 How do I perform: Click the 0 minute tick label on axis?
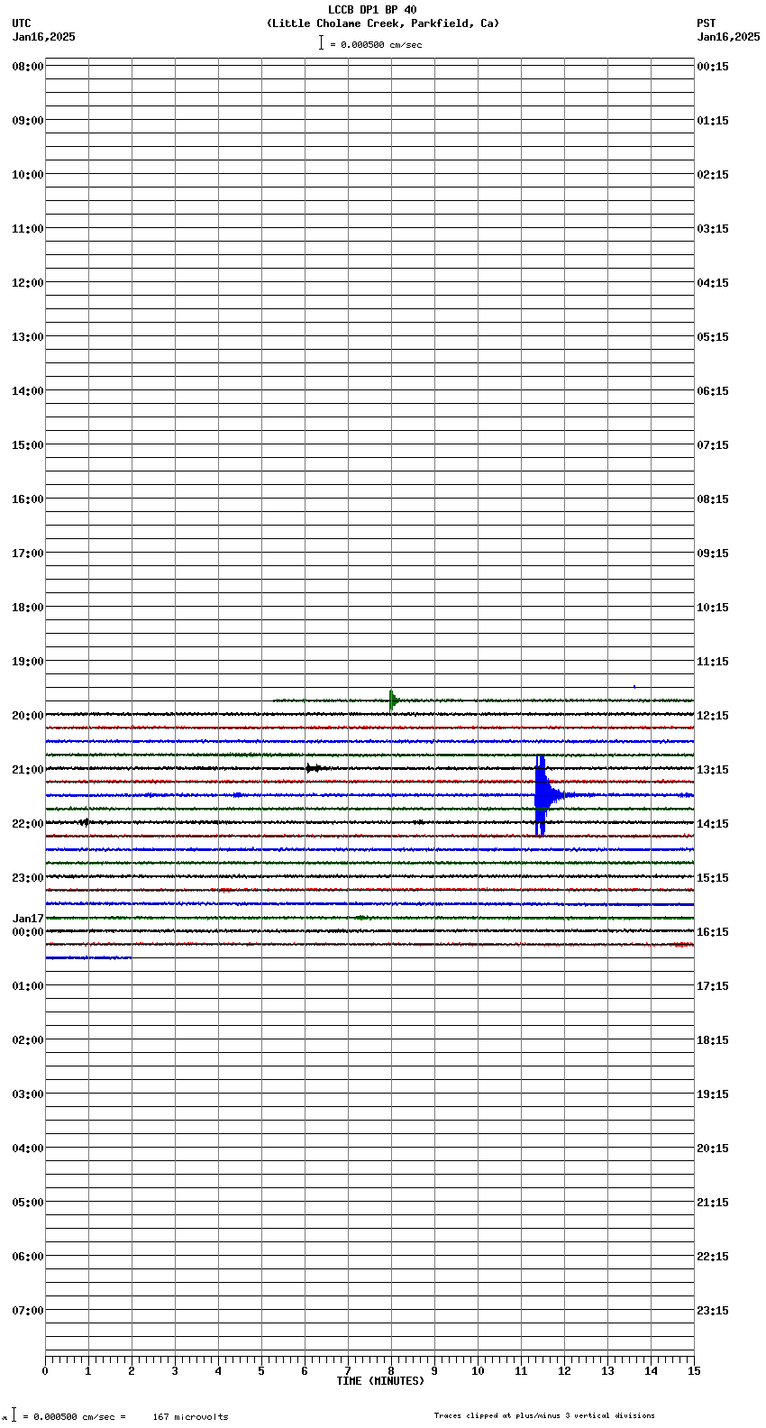click(45, 1371)
